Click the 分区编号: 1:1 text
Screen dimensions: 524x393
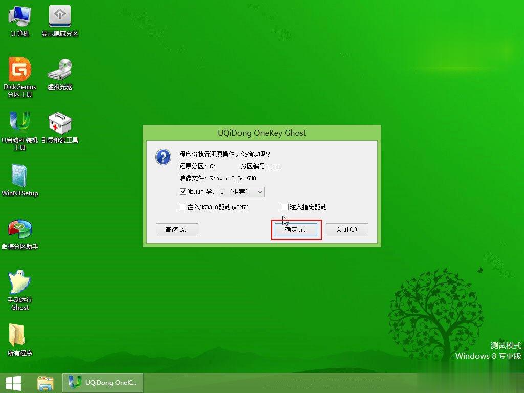tap(260, 166)
